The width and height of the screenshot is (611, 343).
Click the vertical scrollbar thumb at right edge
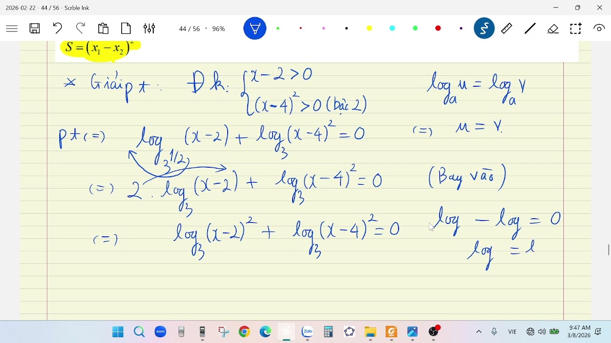coord(609,250)
